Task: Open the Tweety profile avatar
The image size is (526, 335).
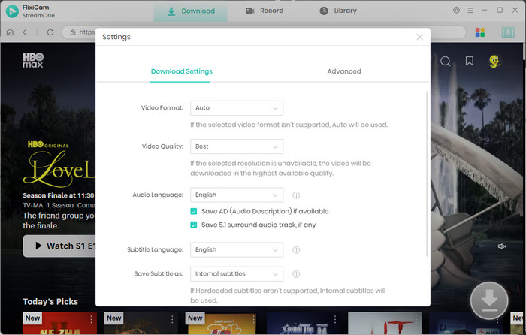Action: point(494,61)
